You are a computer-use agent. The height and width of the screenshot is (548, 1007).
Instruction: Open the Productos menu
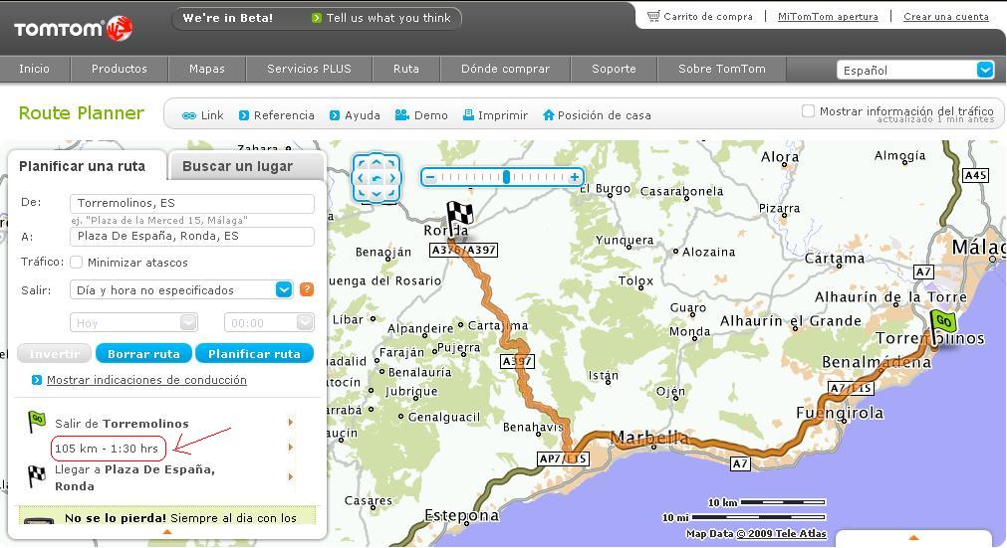click(x=120, y=69)
